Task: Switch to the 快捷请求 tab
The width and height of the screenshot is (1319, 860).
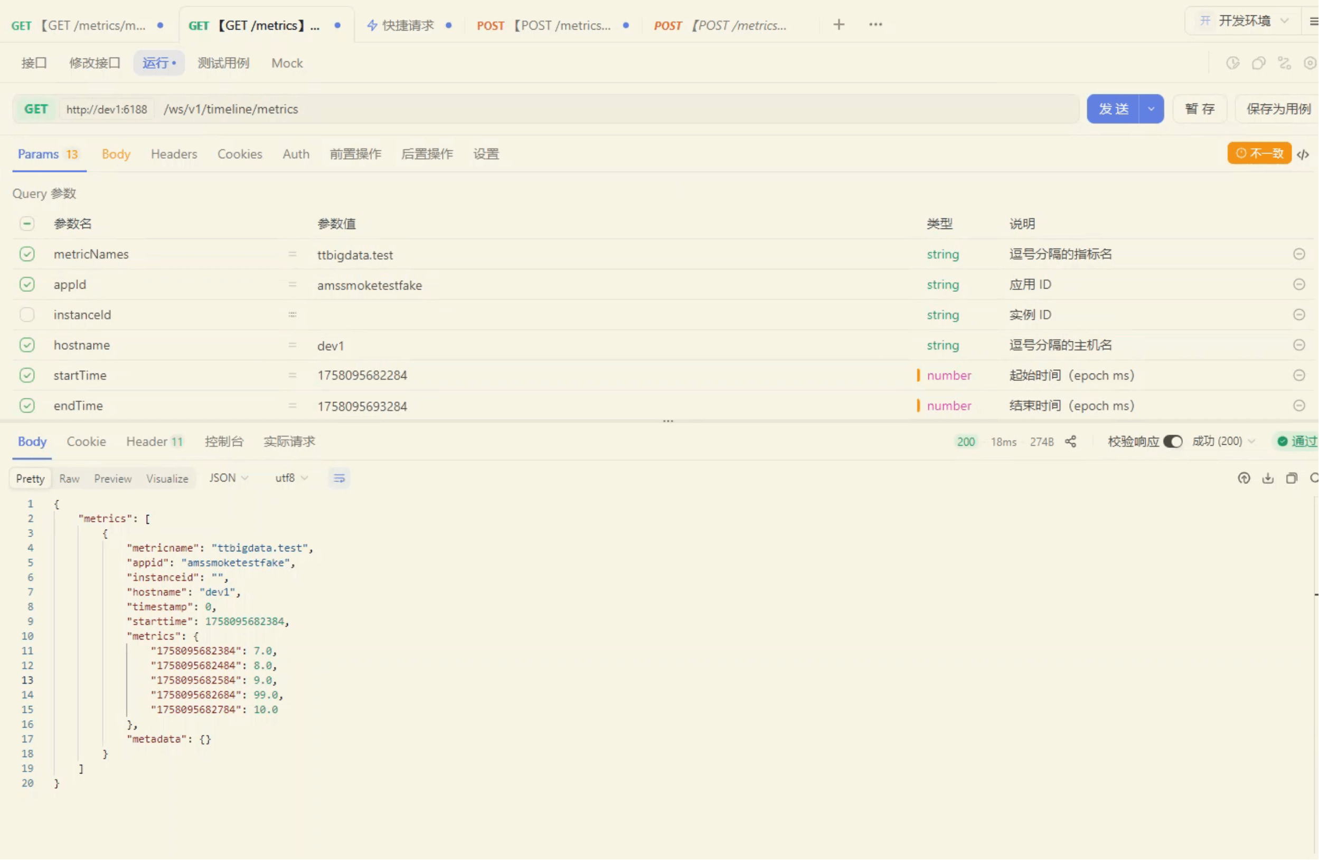Action: tap(409, 25)
